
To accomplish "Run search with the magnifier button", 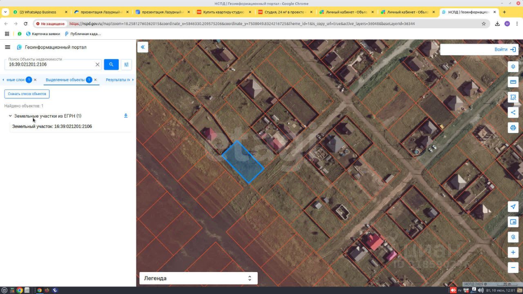I will pos(111,65).
